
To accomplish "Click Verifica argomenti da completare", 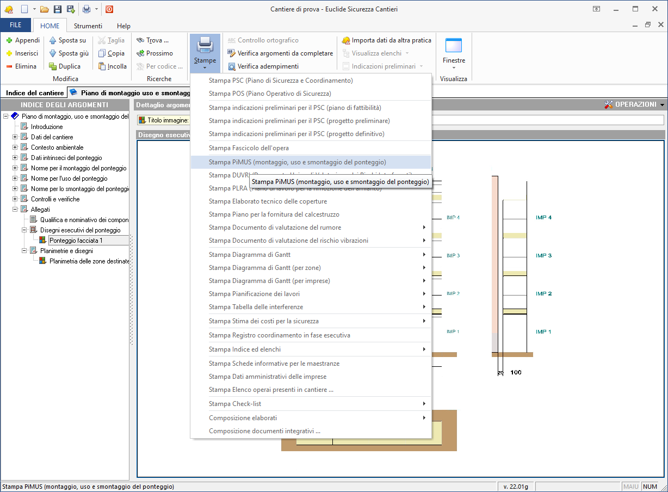I will 285,53.
